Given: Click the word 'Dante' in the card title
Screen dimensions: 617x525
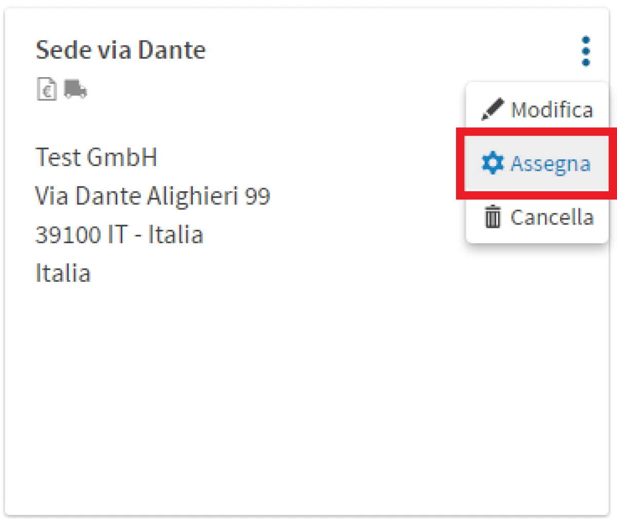Looking at the screenshot, I should coord(172,50).
